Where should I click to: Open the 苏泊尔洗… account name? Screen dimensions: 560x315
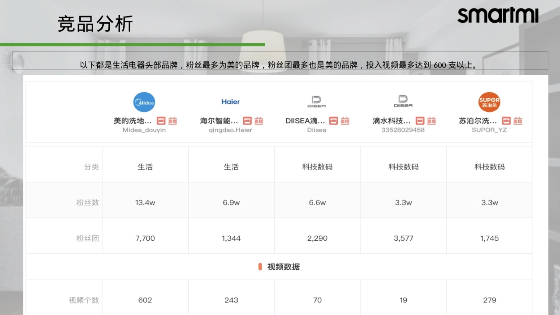[478, 121]
